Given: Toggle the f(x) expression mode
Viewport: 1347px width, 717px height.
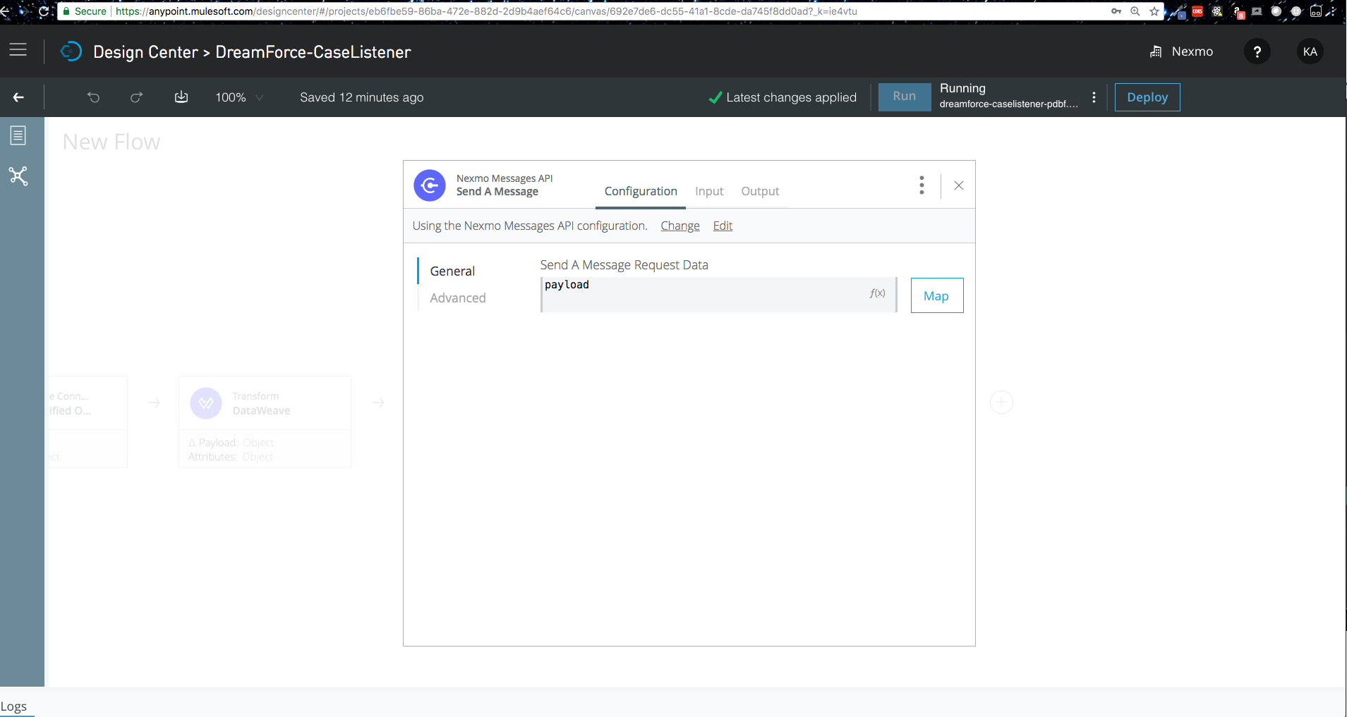Looking at the screenshot, I should [878, 293].
